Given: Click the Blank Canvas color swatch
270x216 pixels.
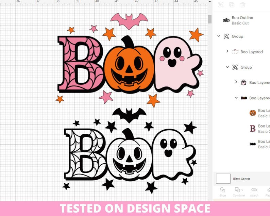Looking at the screenshot, I should [223, 179].
